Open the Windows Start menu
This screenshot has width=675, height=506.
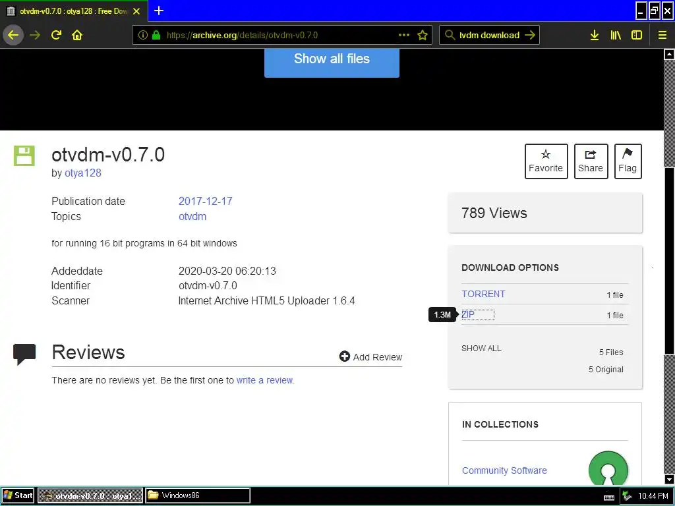pos(18,495)
